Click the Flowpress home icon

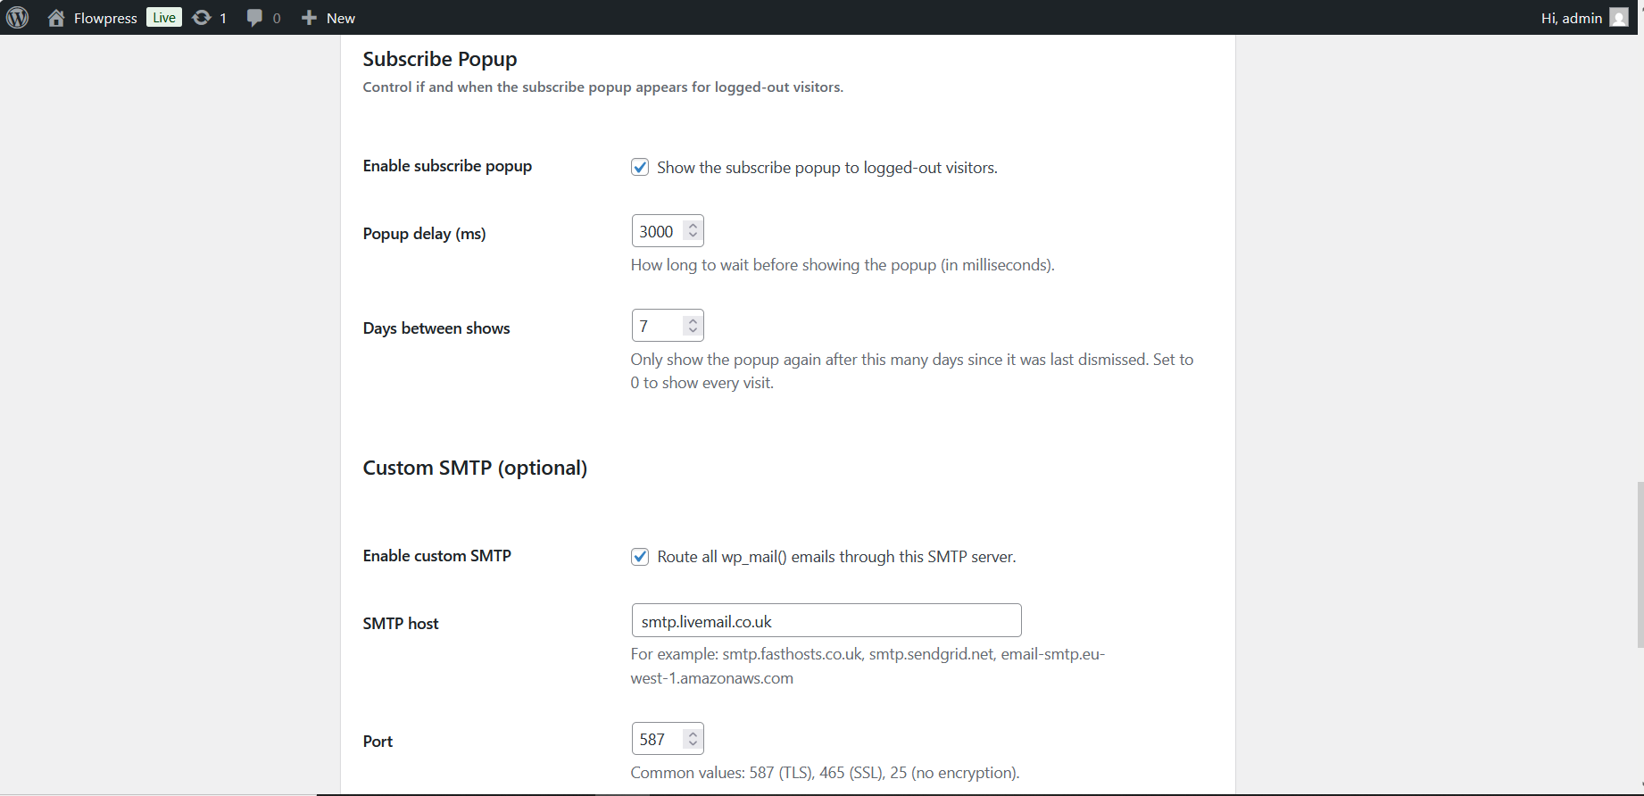[x=56, y=18]
